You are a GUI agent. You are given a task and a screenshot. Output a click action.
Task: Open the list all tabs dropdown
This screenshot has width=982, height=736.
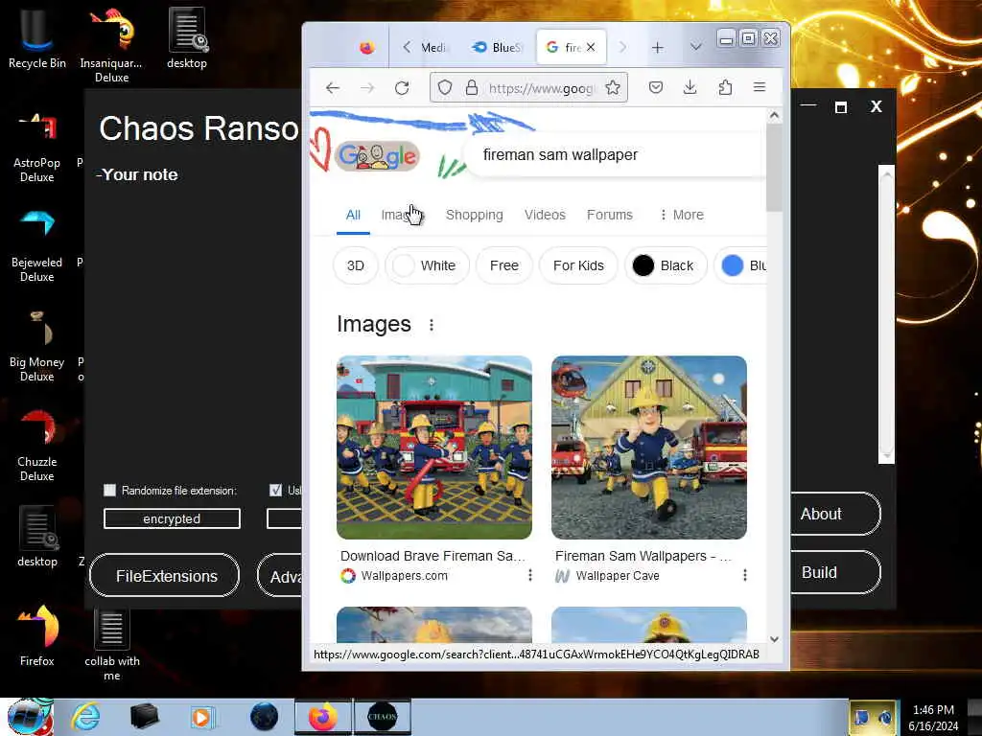696,48
